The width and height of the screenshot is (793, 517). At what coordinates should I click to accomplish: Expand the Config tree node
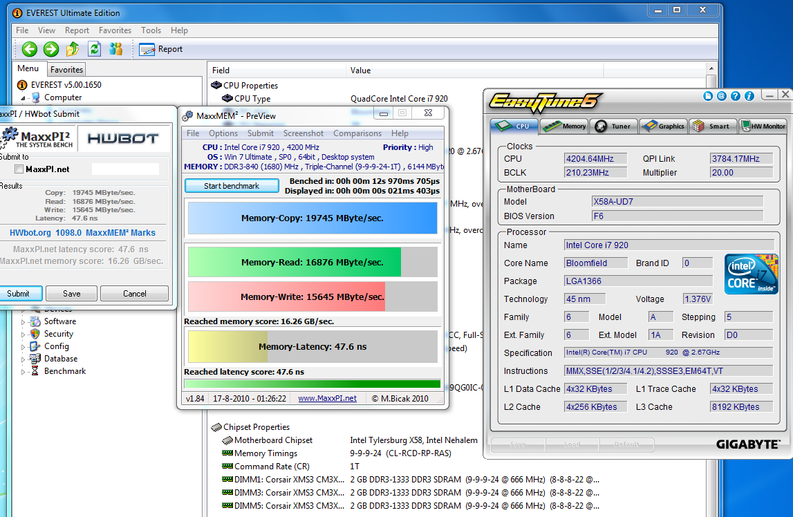click(23, 347)
